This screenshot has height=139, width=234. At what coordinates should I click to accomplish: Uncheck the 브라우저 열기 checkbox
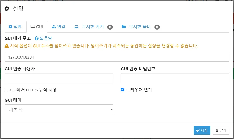click(123, 90)
